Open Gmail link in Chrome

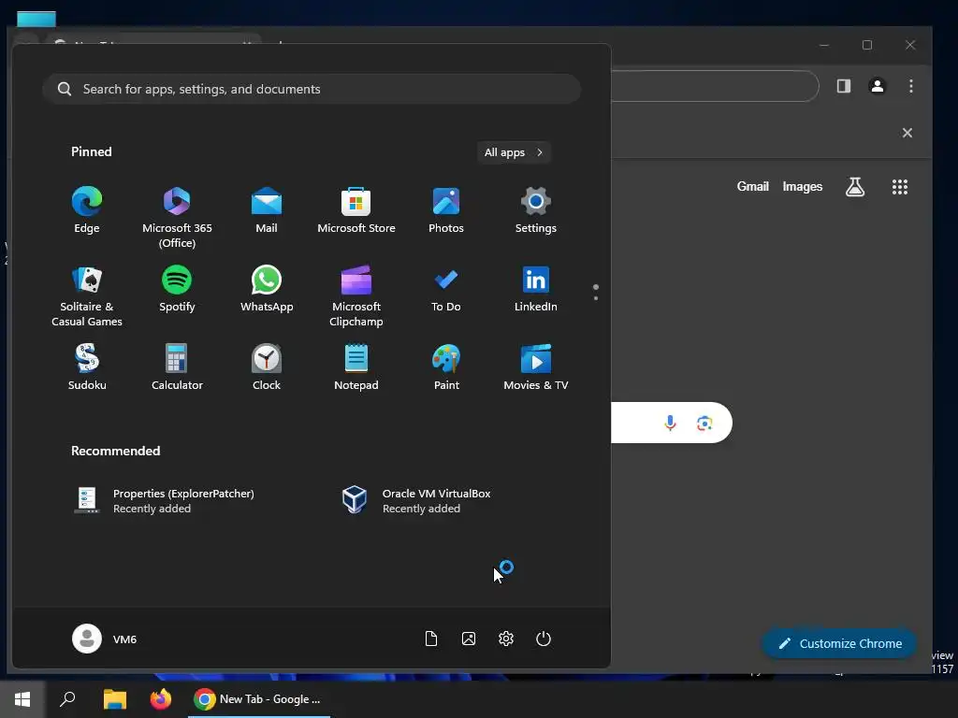coord(752,187)
